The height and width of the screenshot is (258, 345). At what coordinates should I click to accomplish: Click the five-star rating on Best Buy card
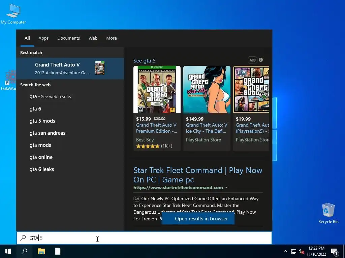148,146
